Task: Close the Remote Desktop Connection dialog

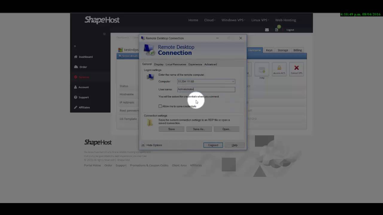Action: (x=241, y=38)
